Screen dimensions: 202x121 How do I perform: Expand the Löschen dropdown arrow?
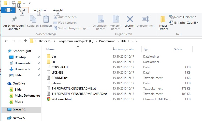(x=130, y=29)
